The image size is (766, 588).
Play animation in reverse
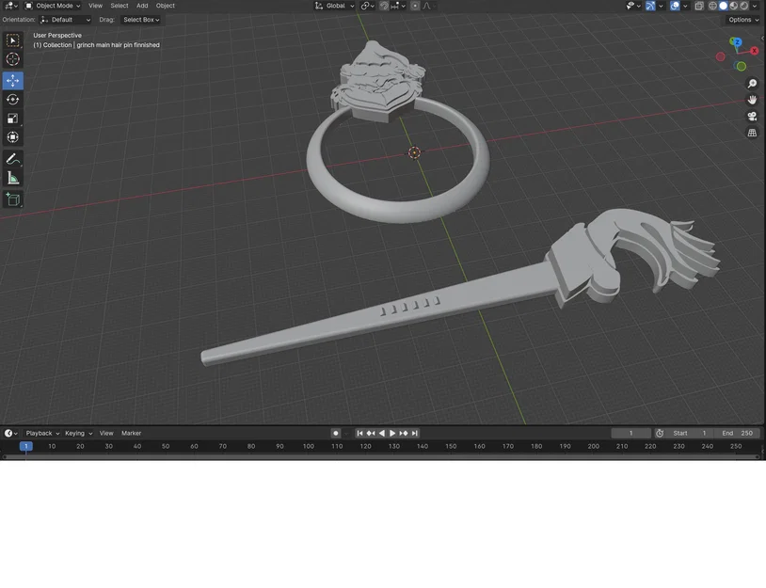(x=381, y=433)
